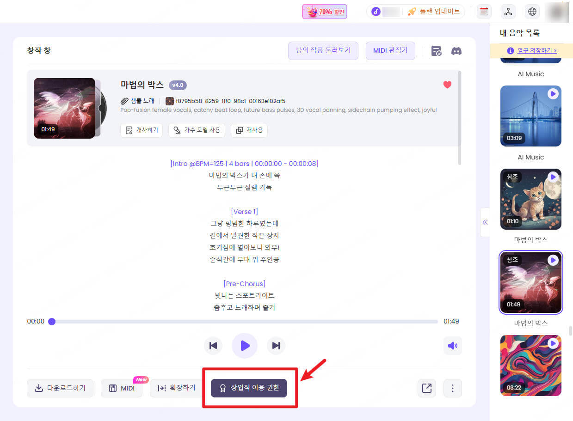Click the Intro @BPM=125 section tag
This screenshot has width=573, height=421.
point(244,164)
